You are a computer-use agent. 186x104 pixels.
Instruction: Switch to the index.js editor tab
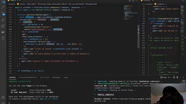coord(13,1)
